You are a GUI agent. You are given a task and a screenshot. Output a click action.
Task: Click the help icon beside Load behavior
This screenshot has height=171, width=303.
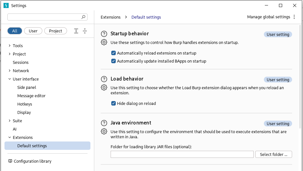tap(104, 79)
